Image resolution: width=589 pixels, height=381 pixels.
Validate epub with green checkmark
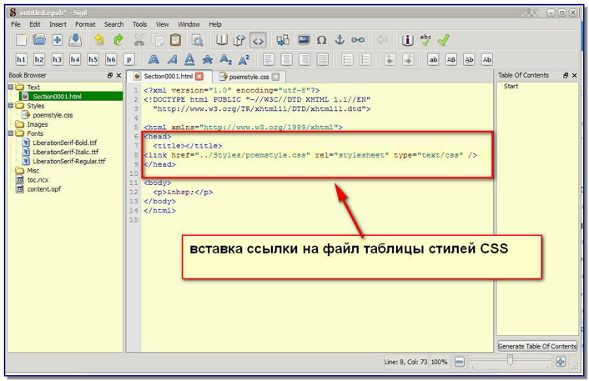pos(444,40)
